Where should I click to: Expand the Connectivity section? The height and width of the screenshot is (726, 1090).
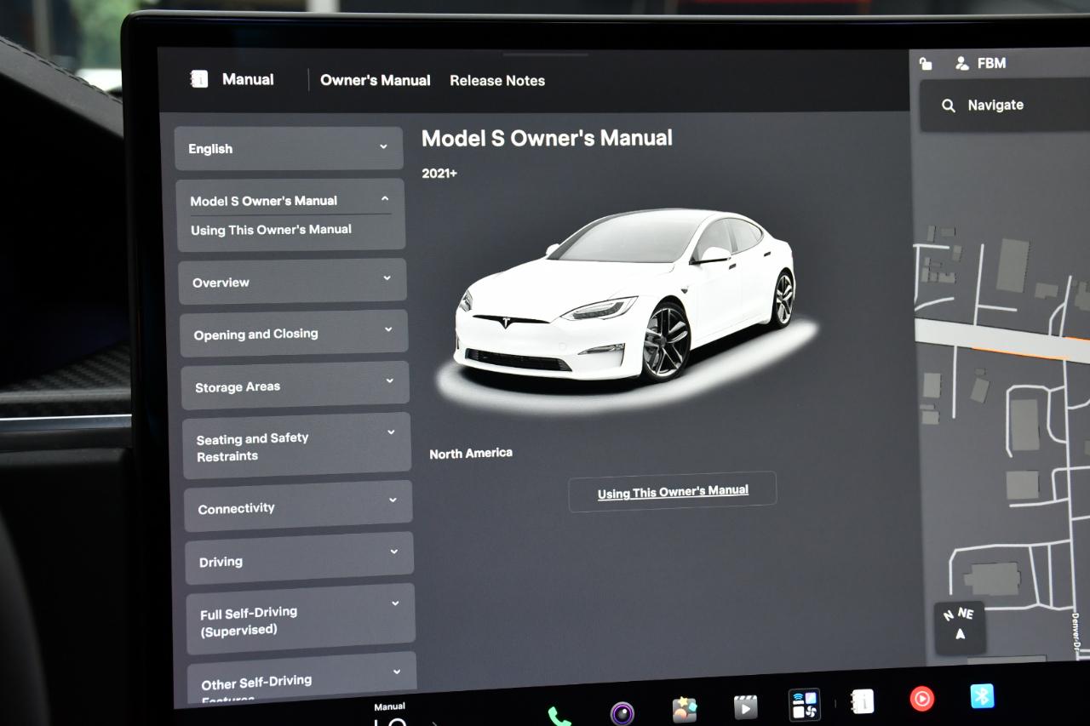(x=298, y=507)
